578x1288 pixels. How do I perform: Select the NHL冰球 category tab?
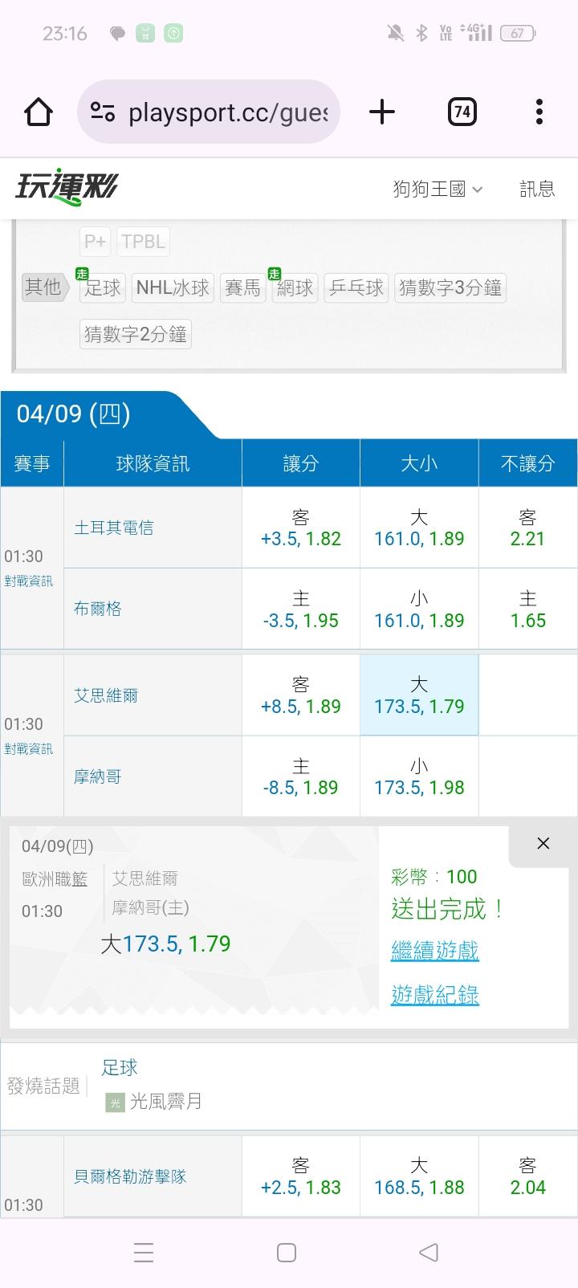point(173,287)
